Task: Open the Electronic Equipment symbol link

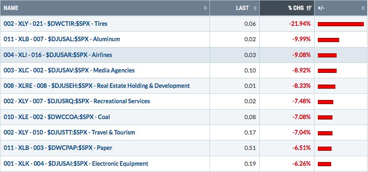Action: tap(76, 164)
